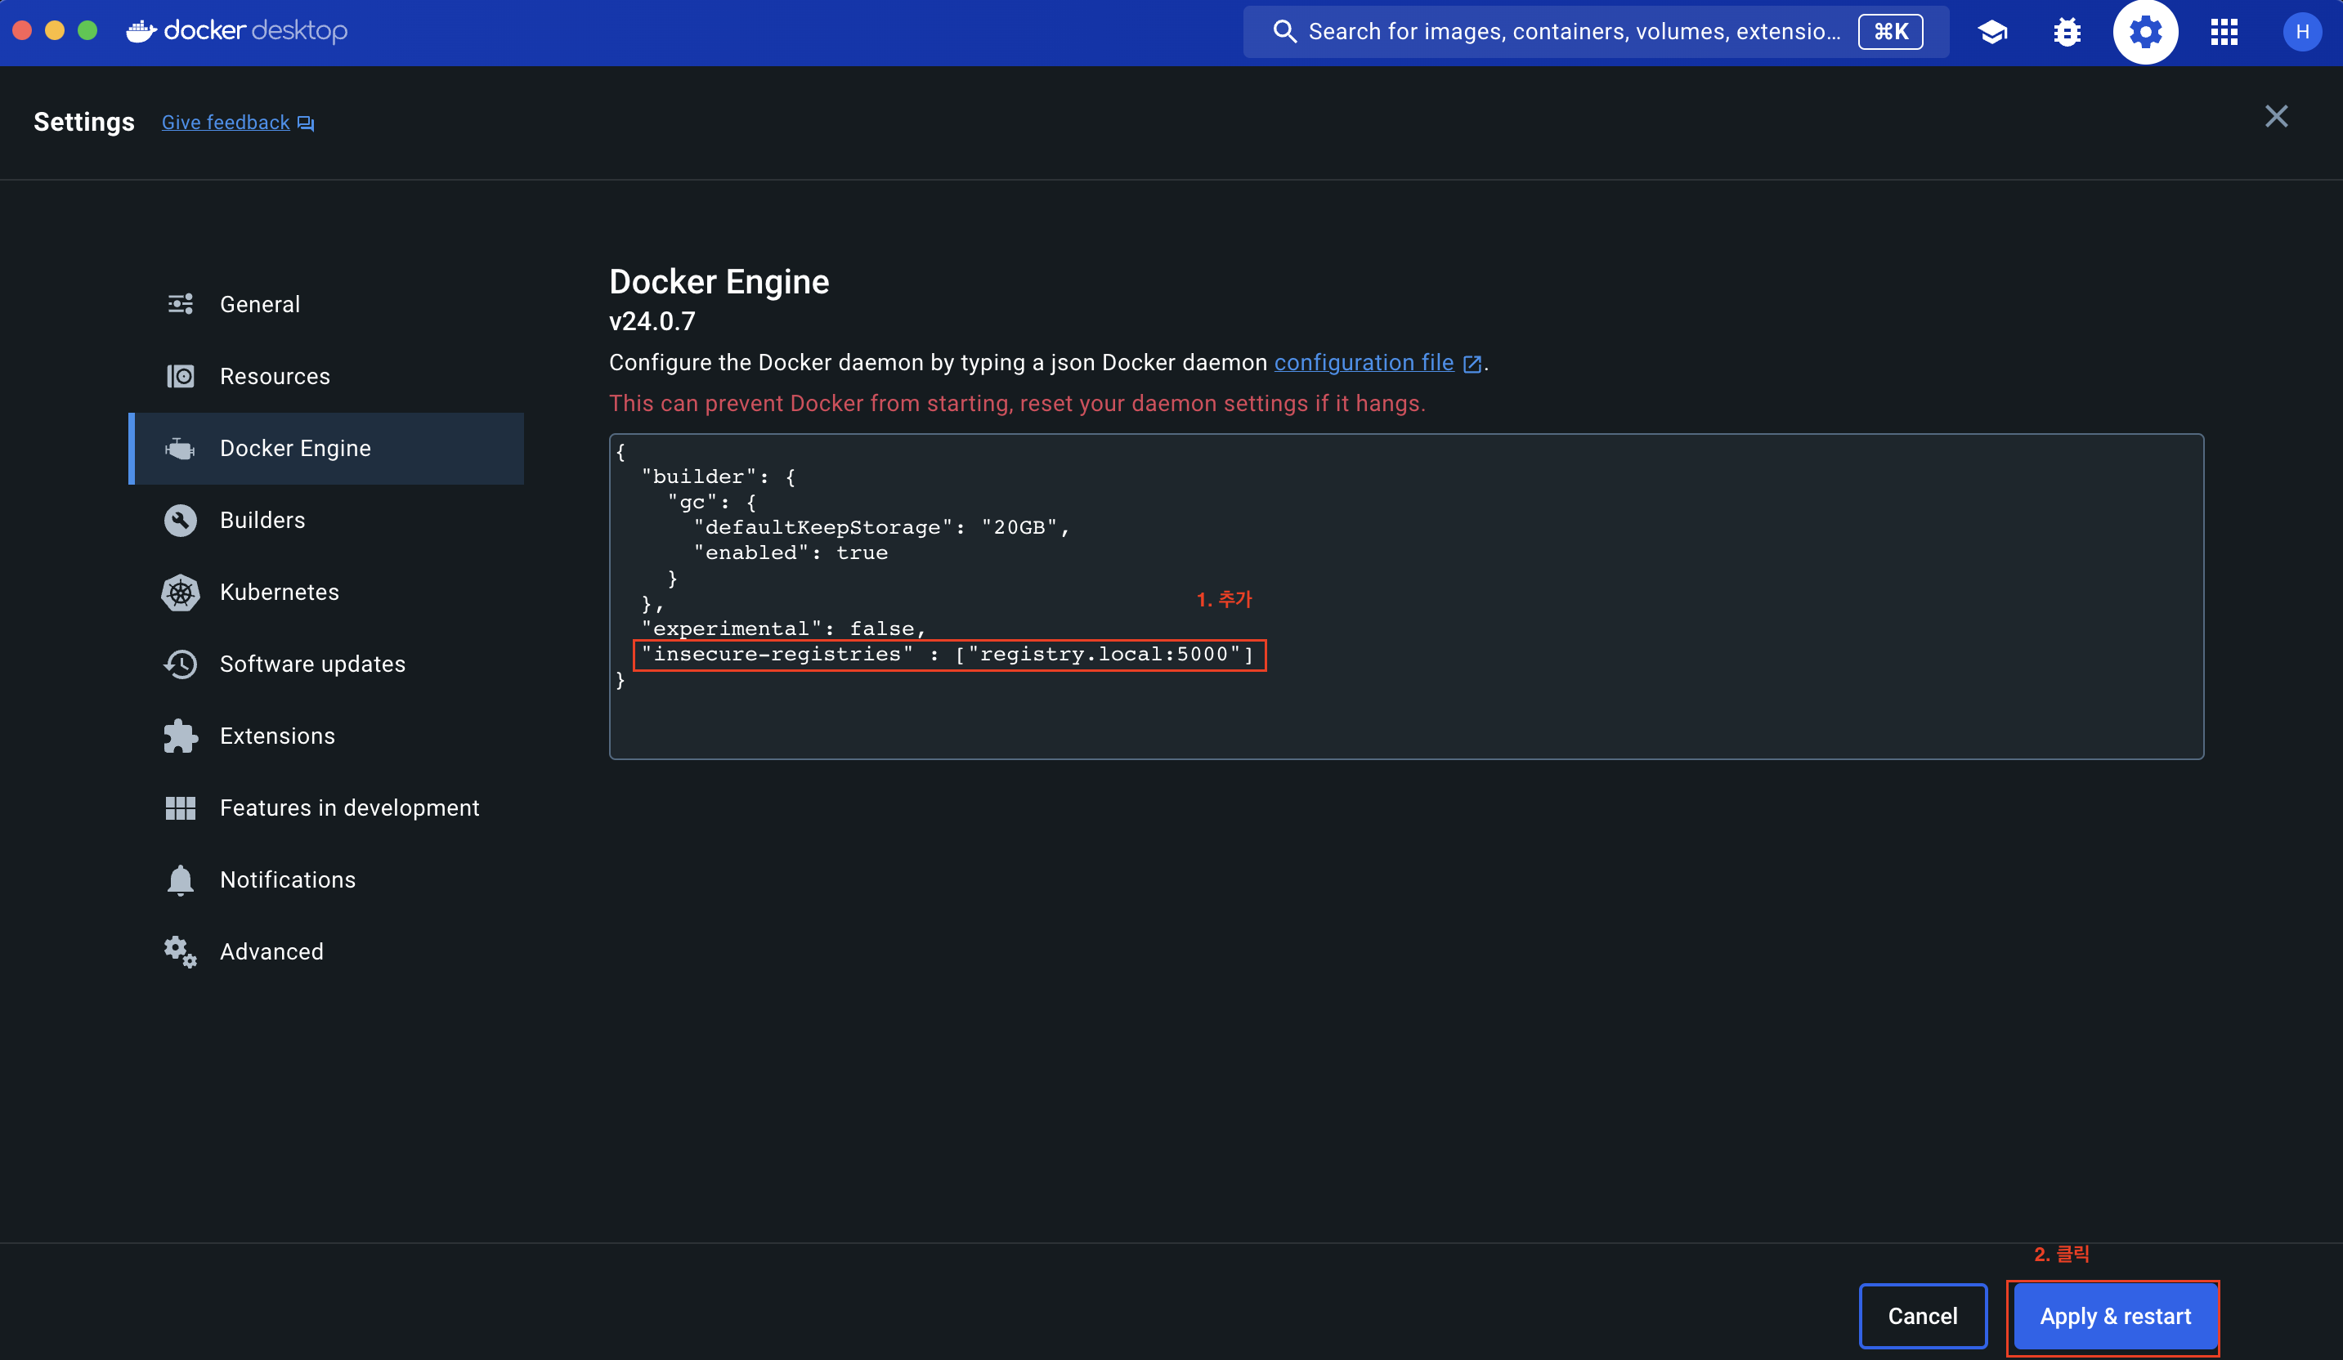This screenshot has height=1360, width=2343.
Task: Click the Extensions puzzle piece icon
Action: point(181,736)
